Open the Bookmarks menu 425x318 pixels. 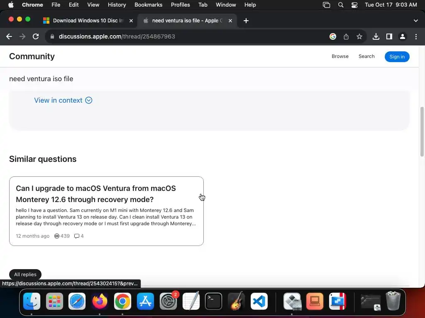148,5
